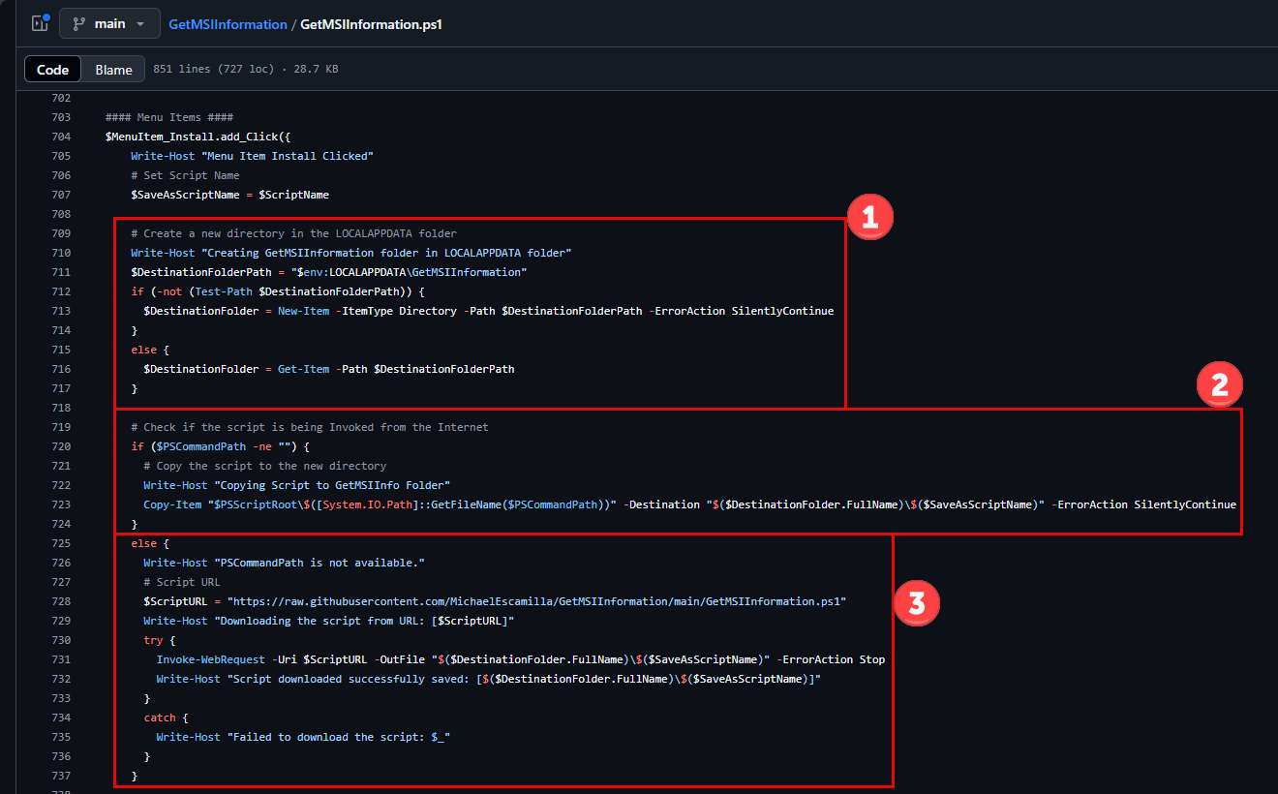The width and height of the screenshot is (1278, 794).
Task: Click the red annotation badge numbered 2
Action: [1220, 385]
